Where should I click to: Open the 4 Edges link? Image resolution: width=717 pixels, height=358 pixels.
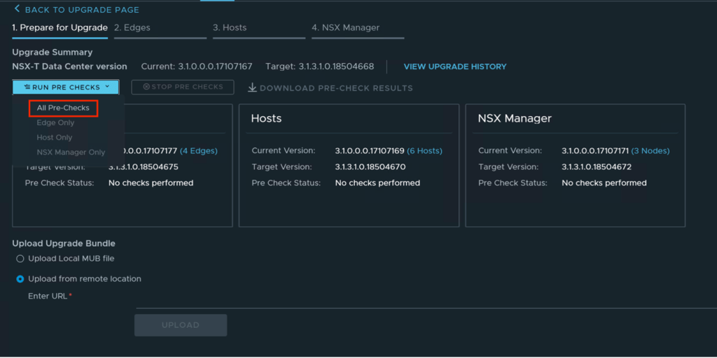pyautogui.click(x=198, y=151)
